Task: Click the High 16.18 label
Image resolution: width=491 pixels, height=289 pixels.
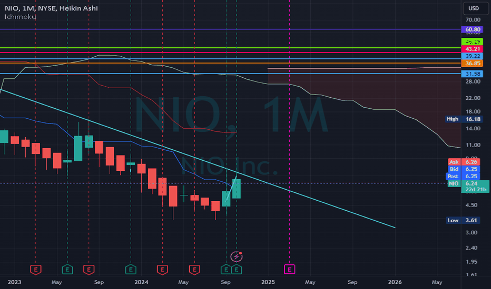Action: tap(464, 119)
